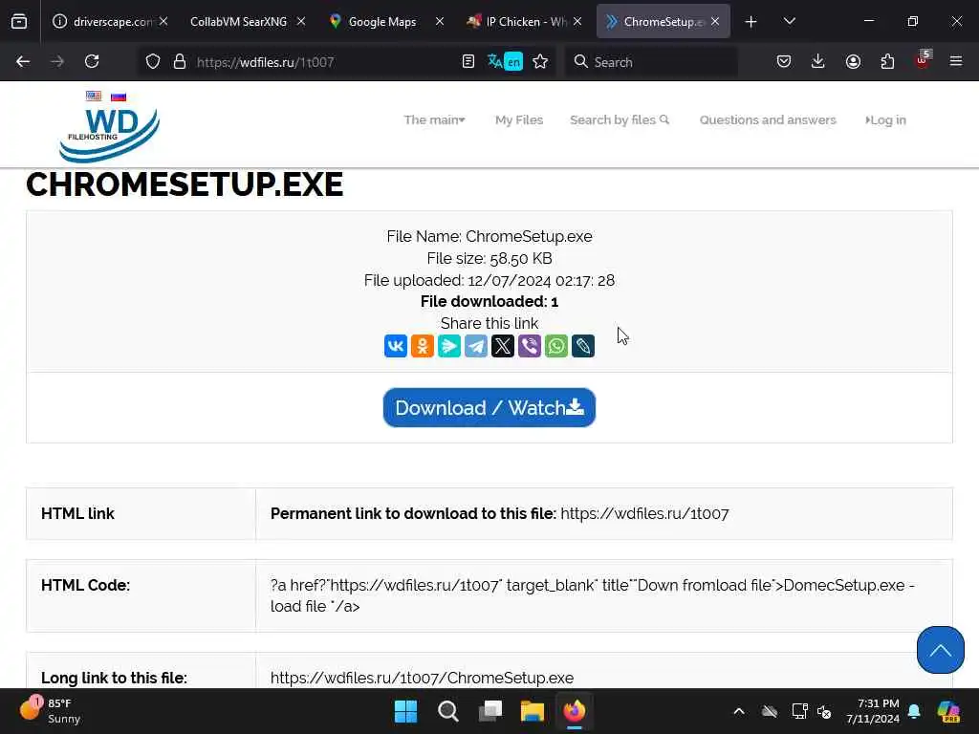The width and height of the screenshot is (979, 734).
Task: Open the Firefox account icon
Action: coord(853,62)
